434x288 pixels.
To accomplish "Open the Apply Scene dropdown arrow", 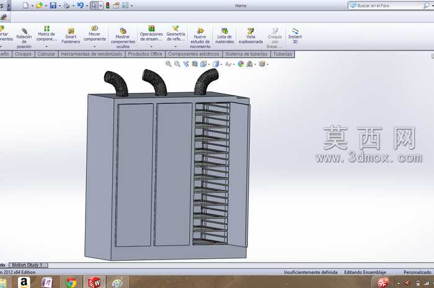I will tap(255, 64).
